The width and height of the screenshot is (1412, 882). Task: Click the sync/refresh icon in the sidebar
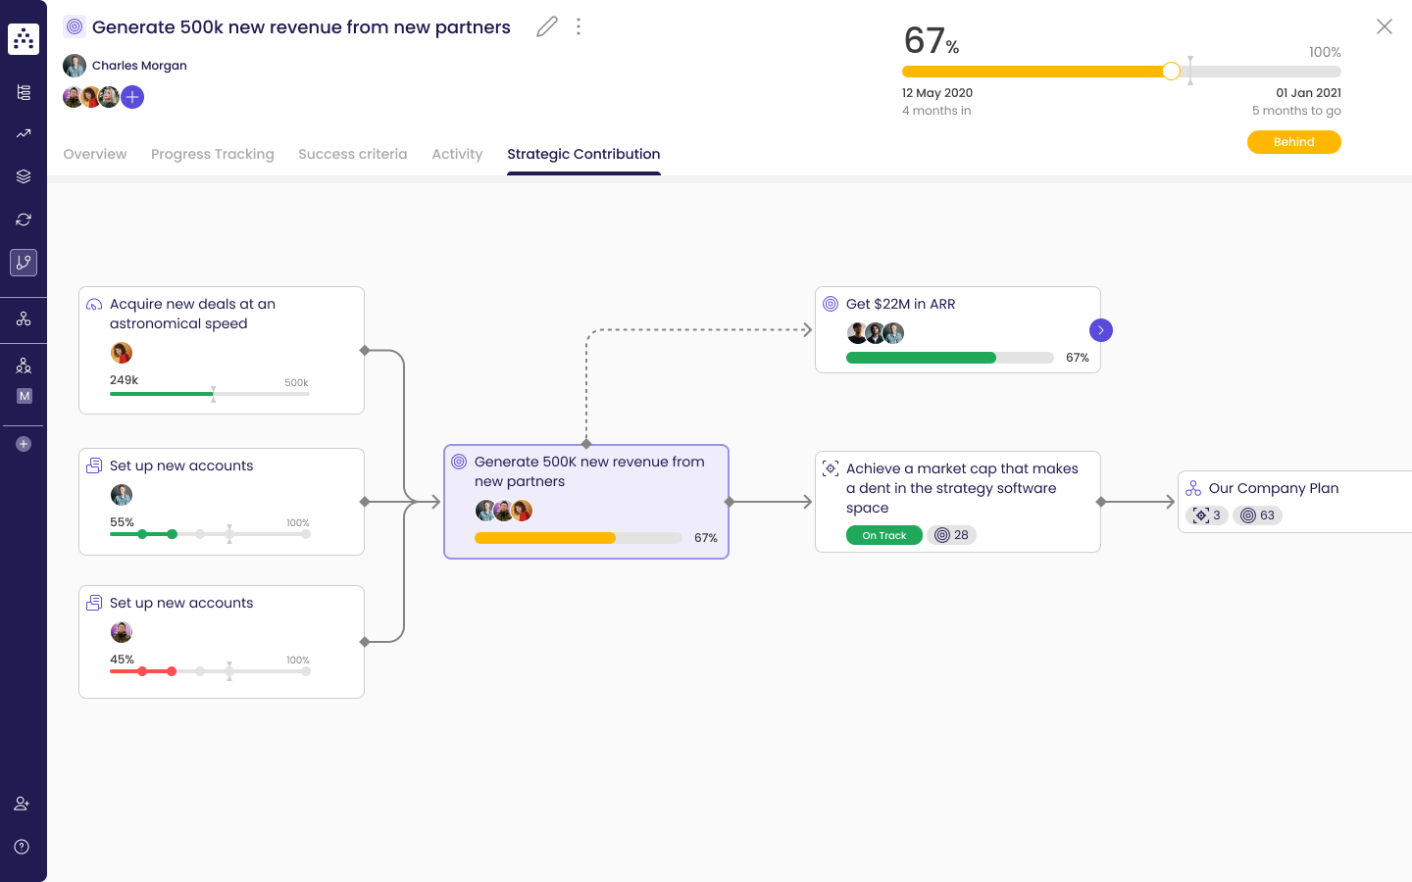[x=24, y=220]
